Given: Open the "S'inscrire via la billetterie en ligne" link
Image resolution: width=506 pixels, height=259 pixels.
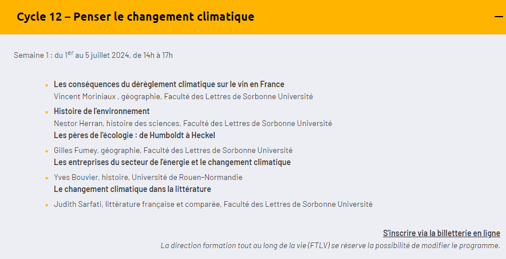Looking at the screenshot, I should click(x=441, y=233).
